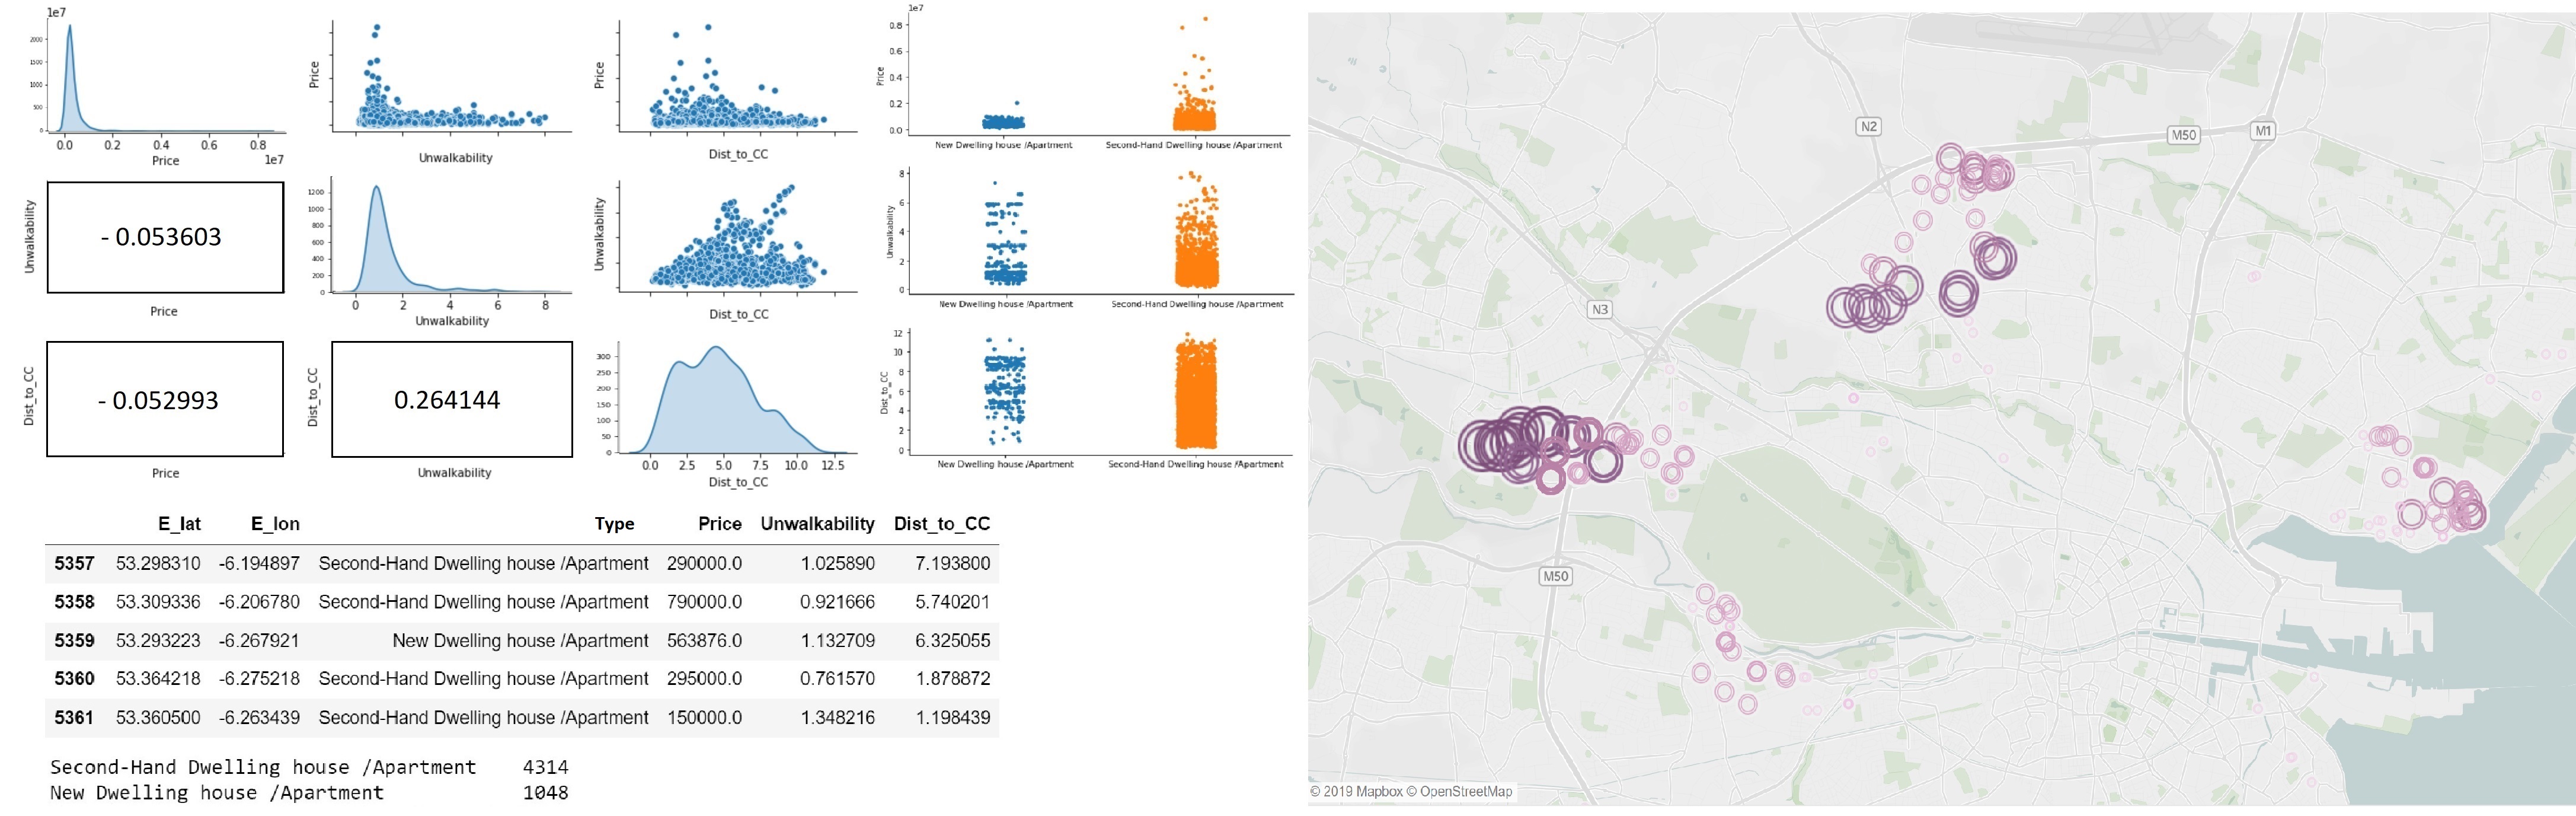Click distance cell 7.193800
Viewport: 2576px width, 816px height.
952,563
